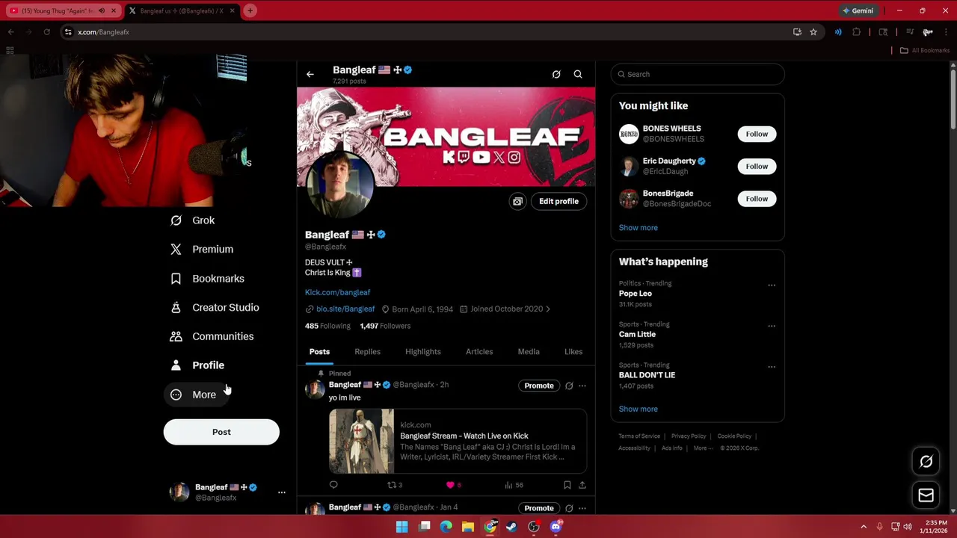The width and height of the screenshot is (957, 538).
Task: Open options for Pope Leo trend
Action: pyautogui.click(x=772, y=285)
